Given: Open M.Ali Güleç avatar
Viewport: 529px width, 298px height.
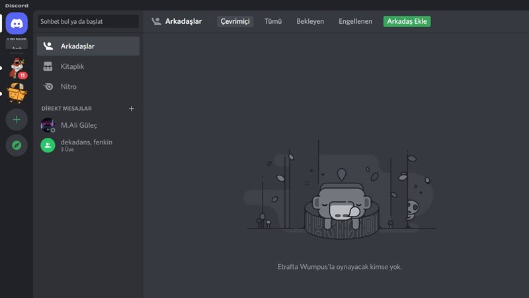Looking at the screenshot, I should coord(48,125).
